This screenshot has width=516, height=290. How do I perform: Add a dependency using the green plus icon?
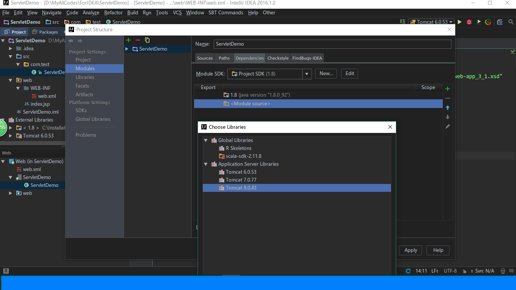click(448, 89)
